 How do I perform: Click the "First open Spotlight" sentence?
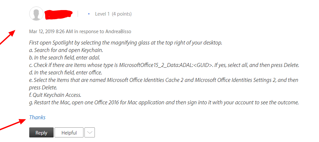pyautogui.click(x=125, y=43)
